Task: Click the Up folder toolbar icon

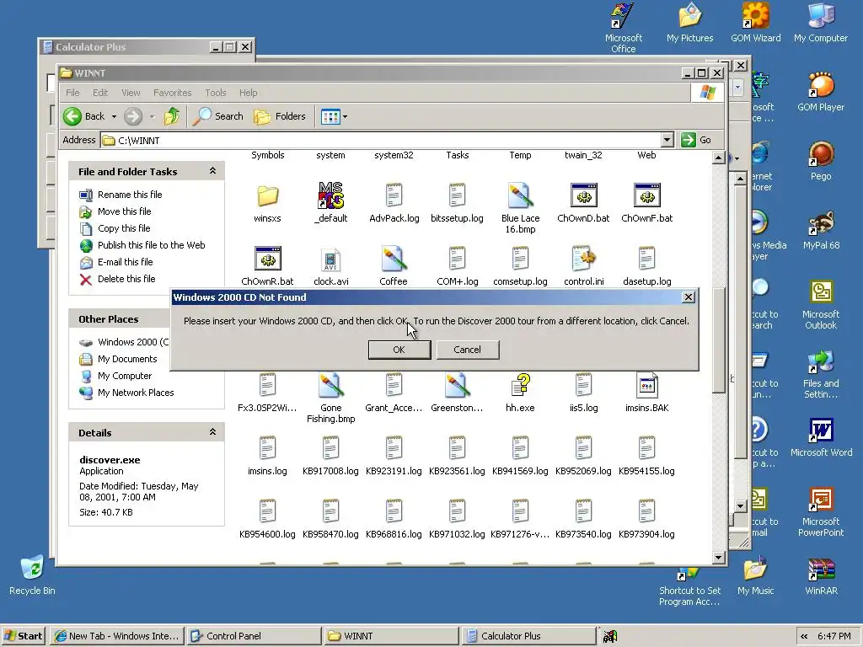Action: click(x=172, y=116)
